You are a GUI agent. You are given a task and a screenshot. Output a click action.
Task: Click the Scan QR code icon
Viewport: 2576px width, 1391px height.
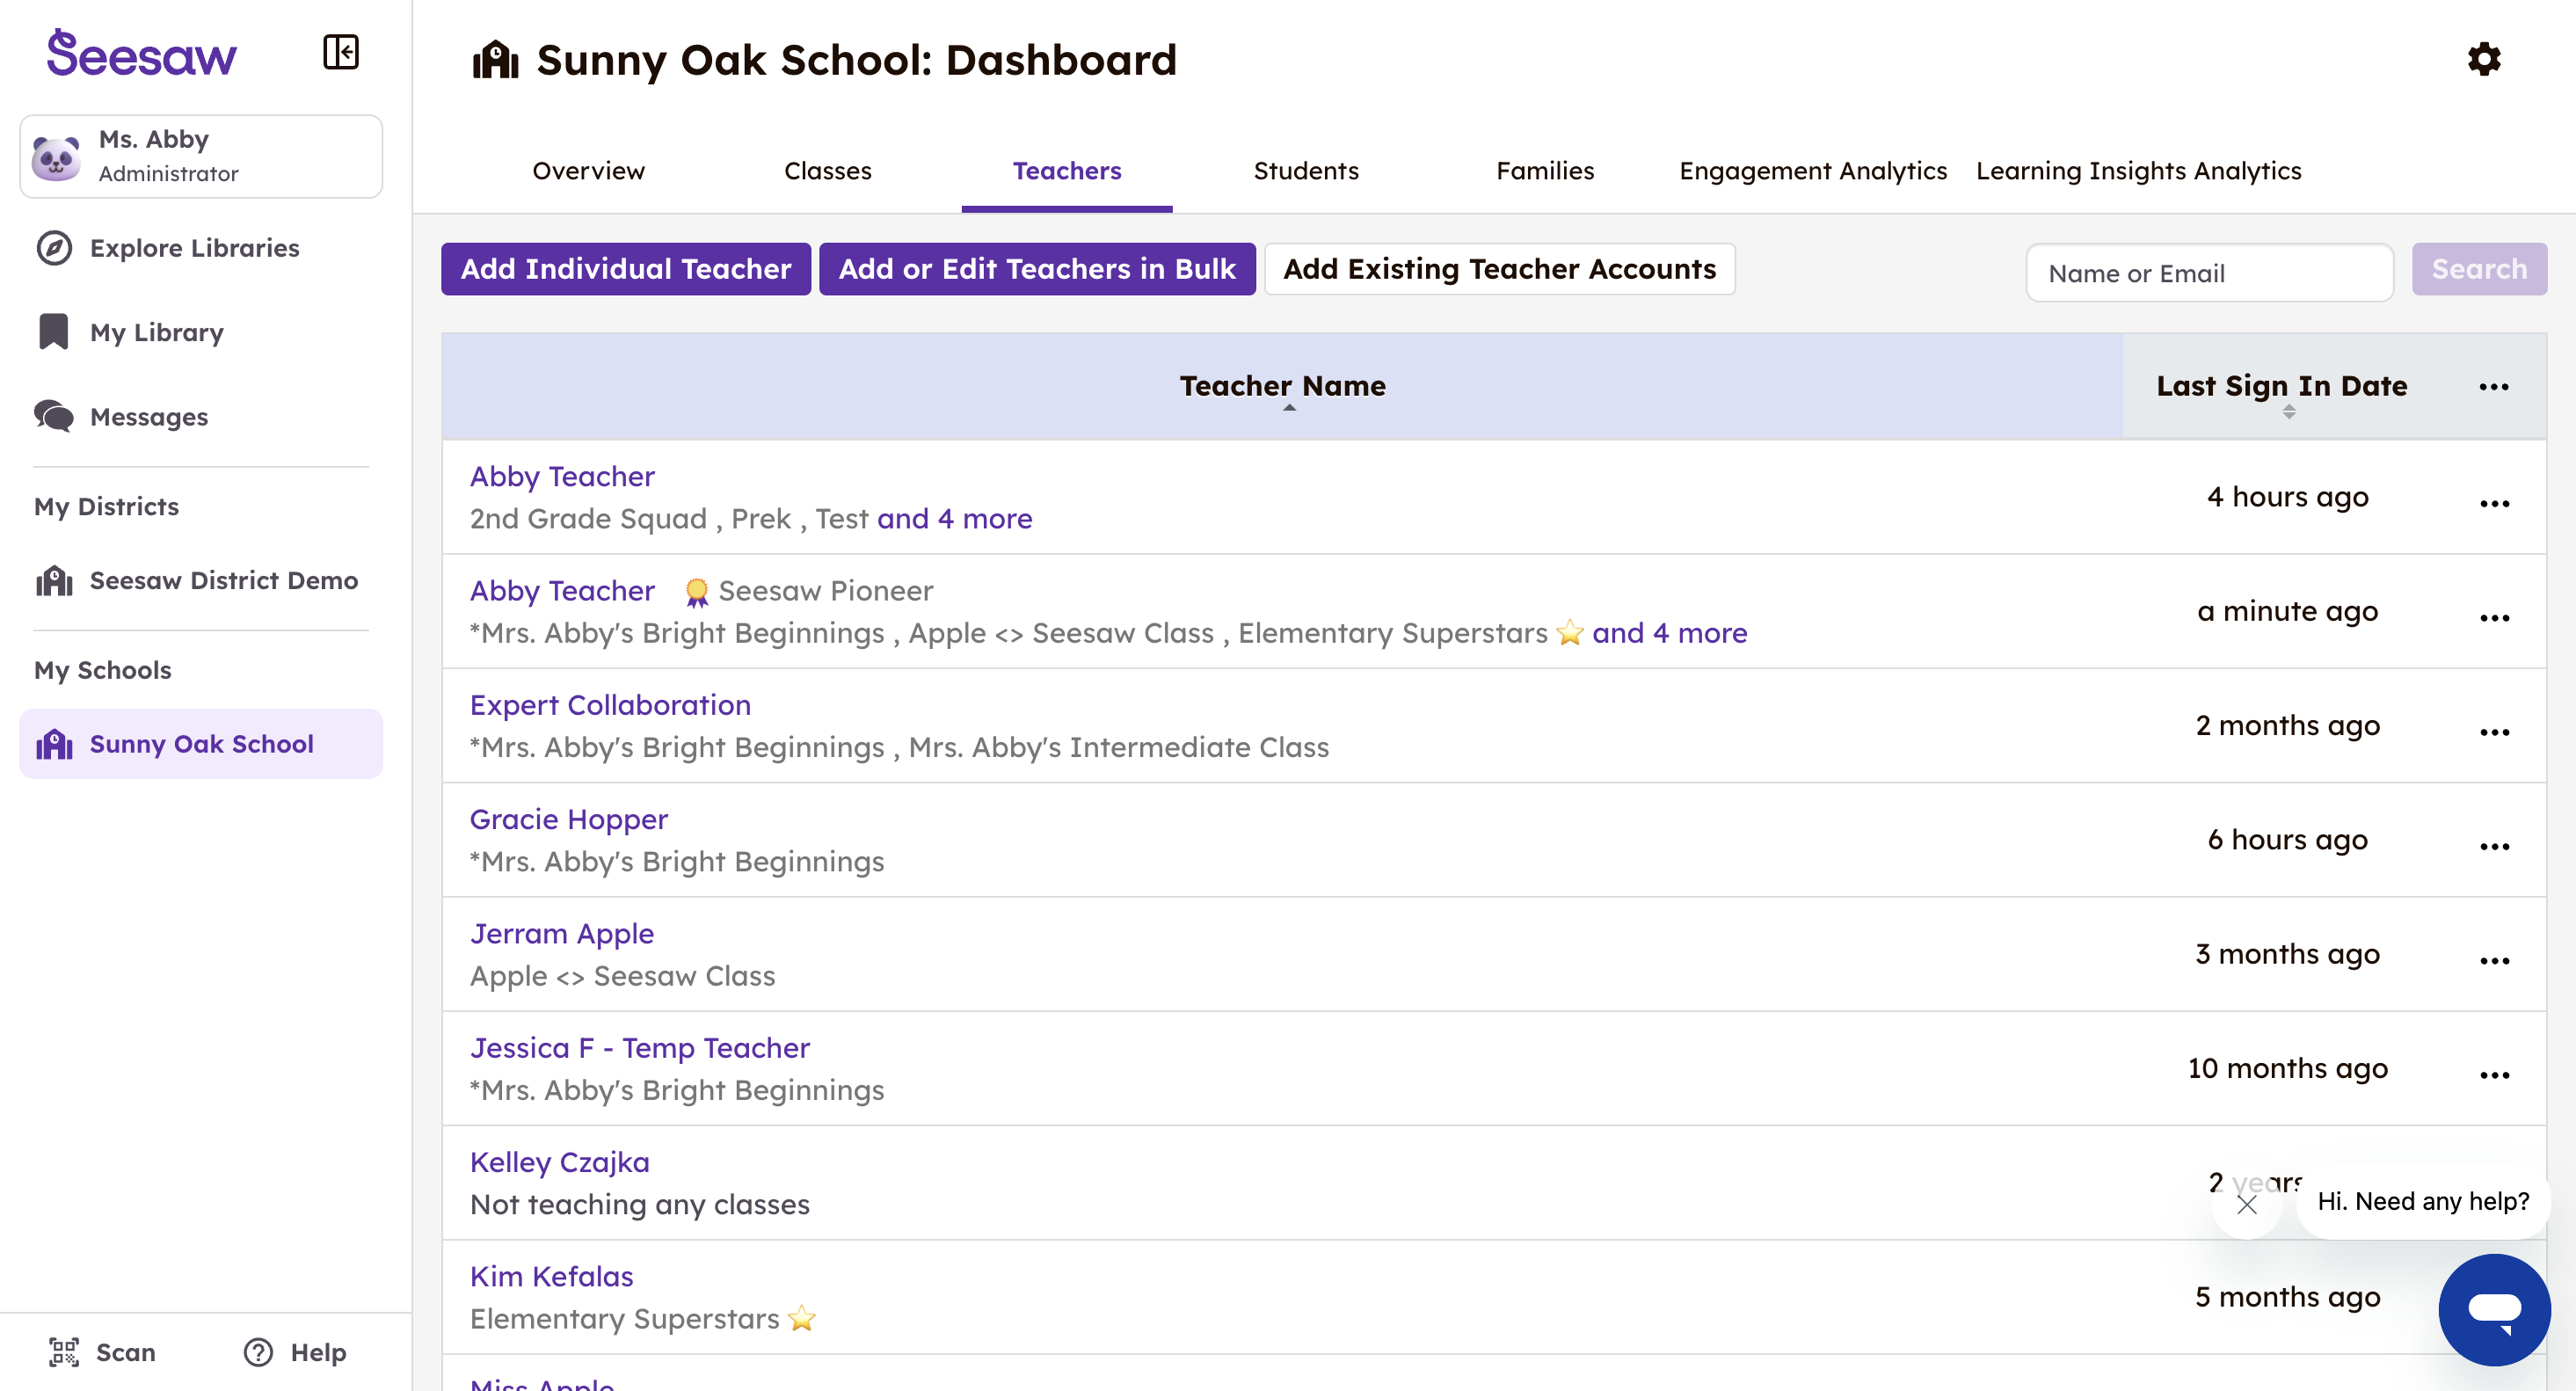click(64, 1352)
